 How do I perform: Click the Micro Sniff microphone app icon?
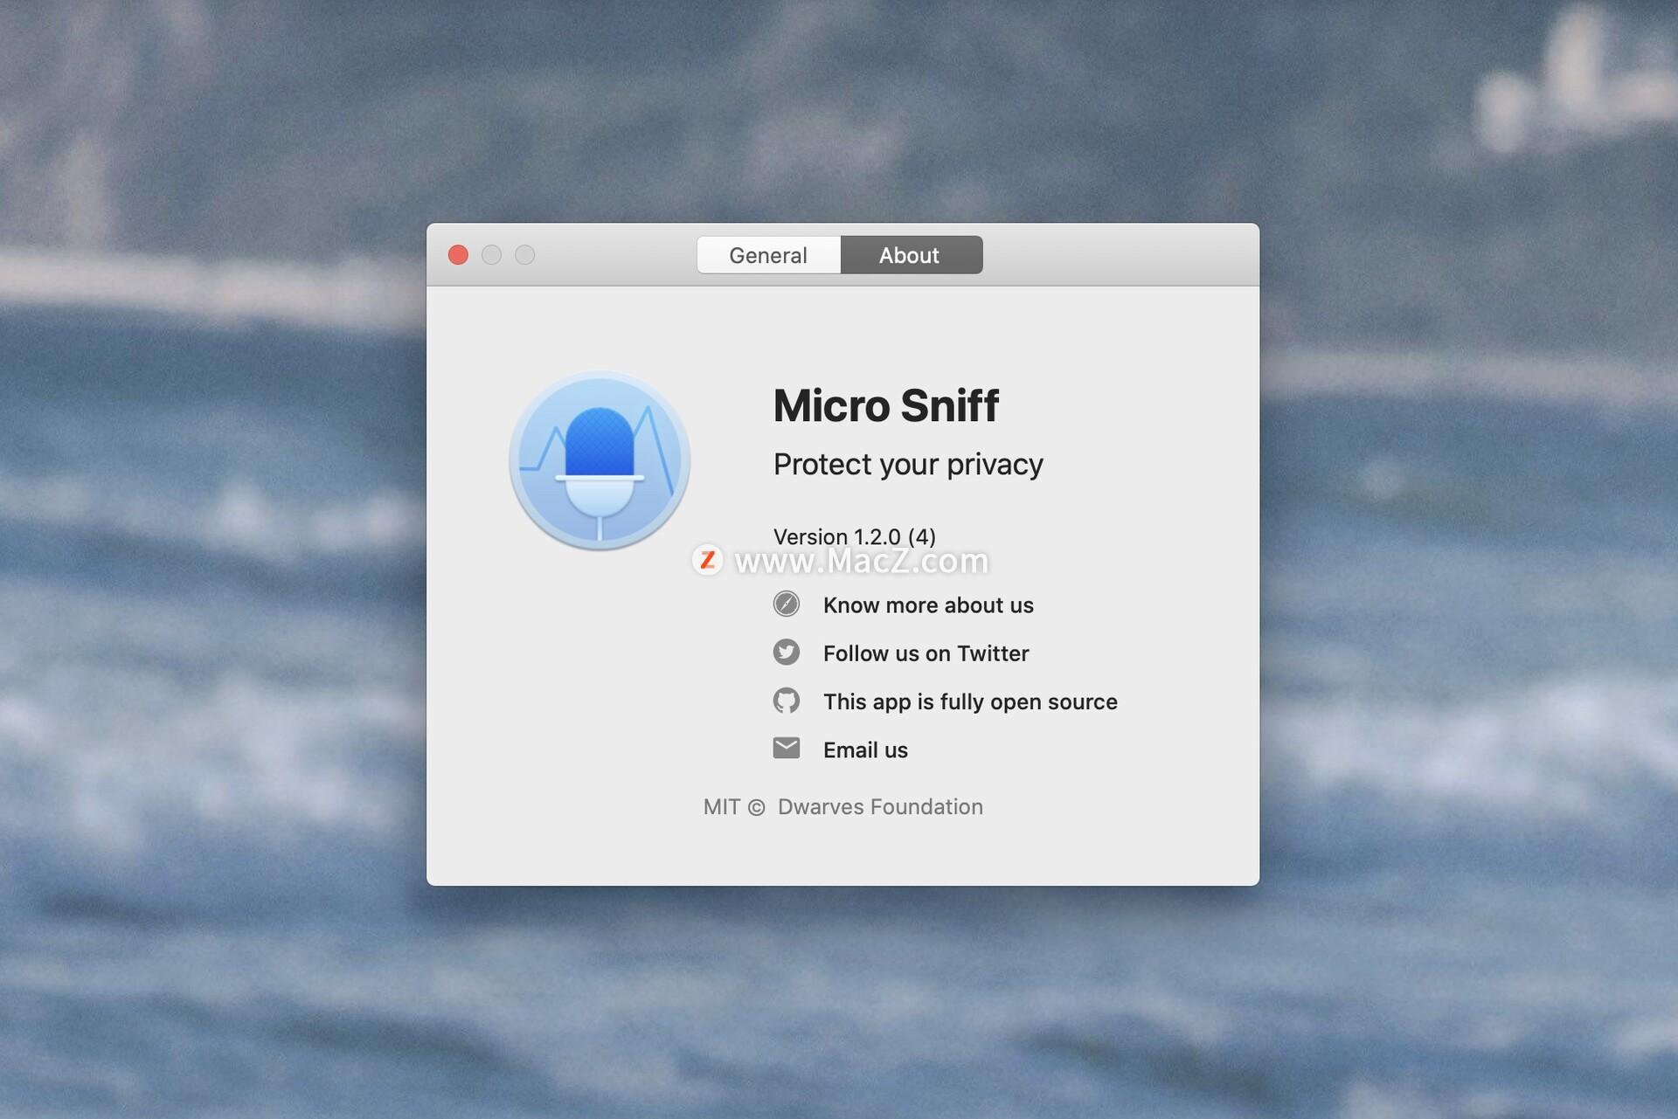tap(600, 460)
